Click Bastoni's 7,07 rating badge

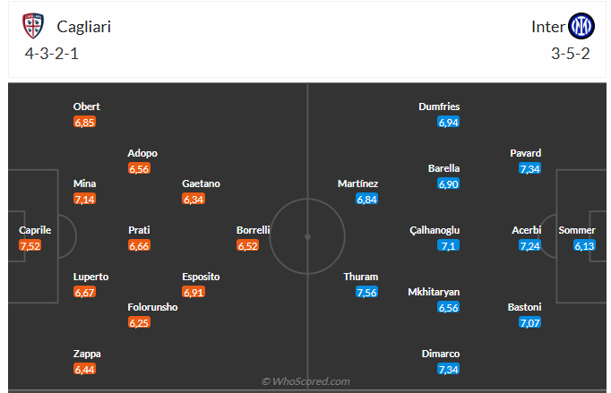click(x=530, y=322)
